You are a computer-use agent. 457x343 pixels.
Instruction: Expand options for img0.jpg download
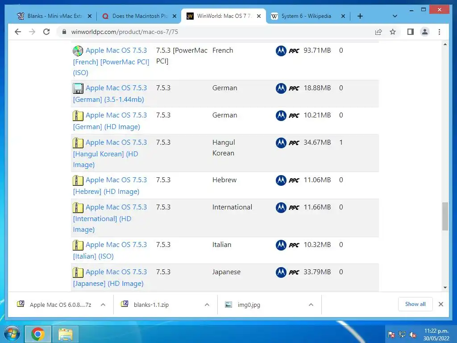coord(311,305)
